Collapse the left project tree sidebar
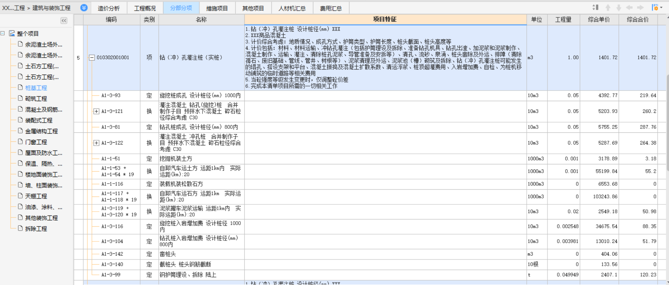Screen dimensions: 669x285 click(64, 20)
